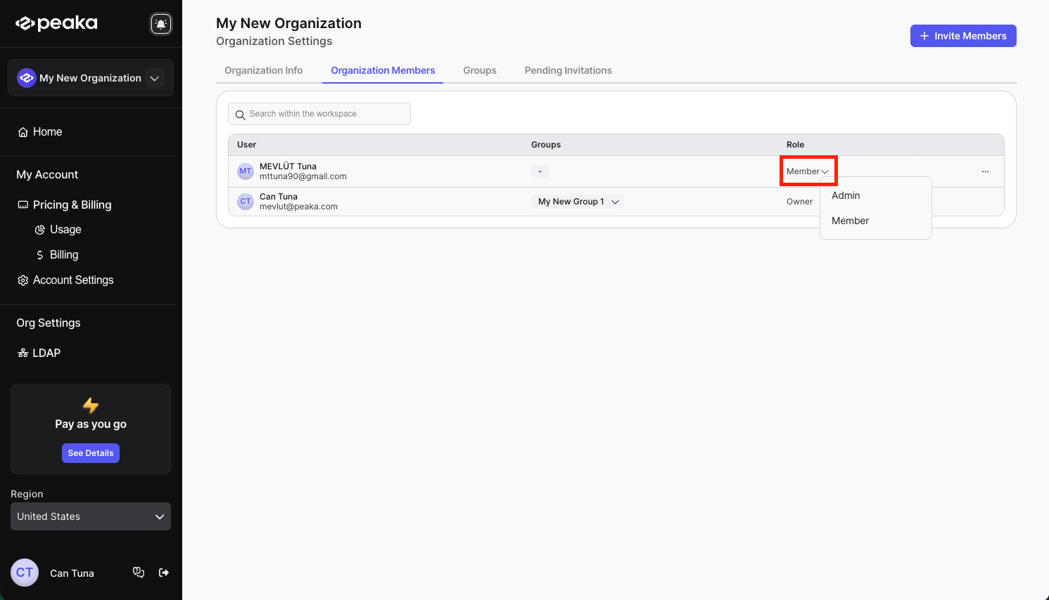
Task: Open the United States region dropdown
Action: click(x=91, y=516)
